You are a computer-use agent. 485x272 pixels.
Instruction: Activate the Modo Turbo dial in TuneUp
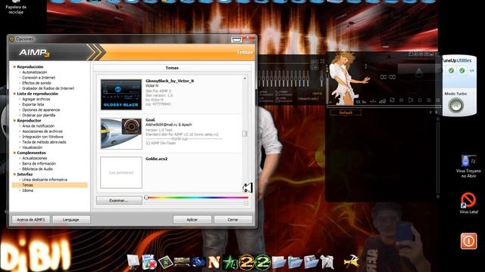pos(455,106)
